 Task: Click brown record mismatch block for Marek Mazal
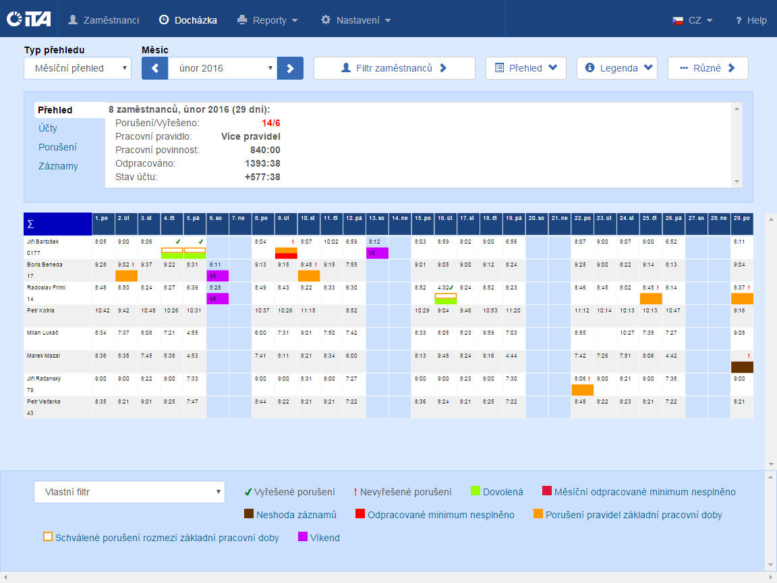click(742, 367)
